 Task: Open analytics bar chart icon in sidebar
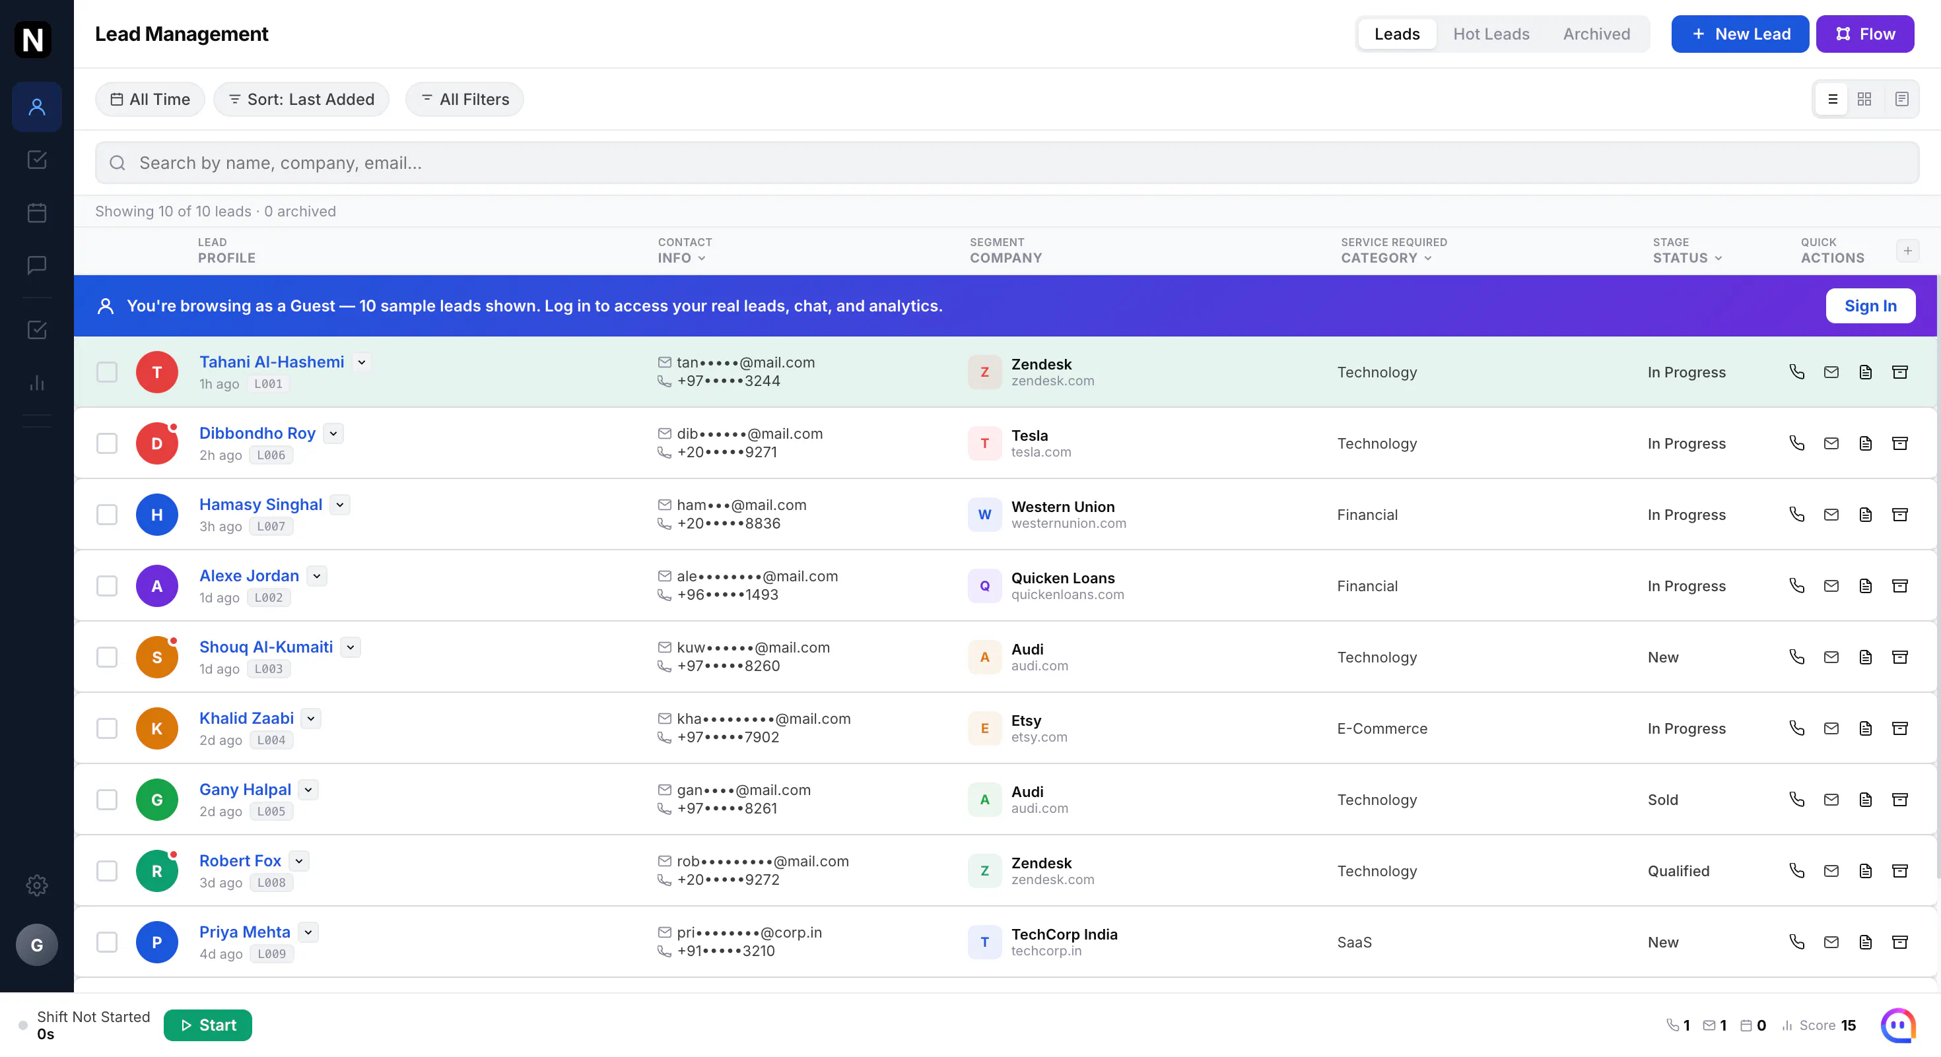pos(36,383)
